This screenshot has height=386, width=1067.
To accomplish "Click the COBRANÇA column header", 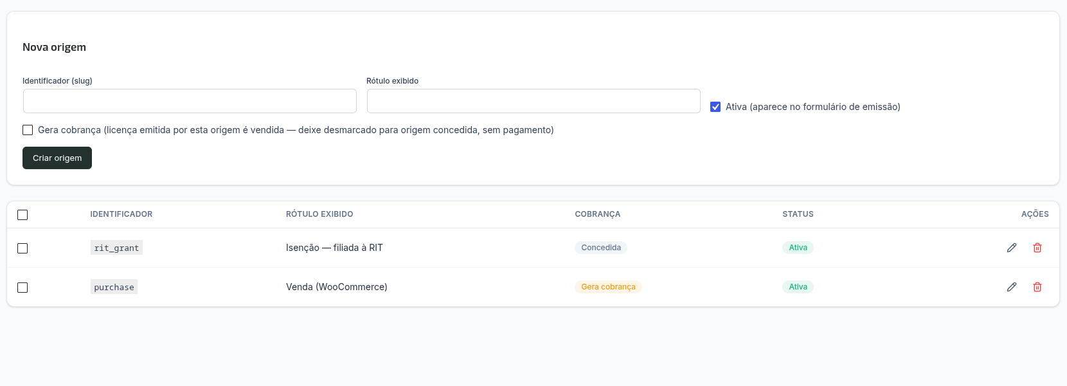I will [598, 214].
